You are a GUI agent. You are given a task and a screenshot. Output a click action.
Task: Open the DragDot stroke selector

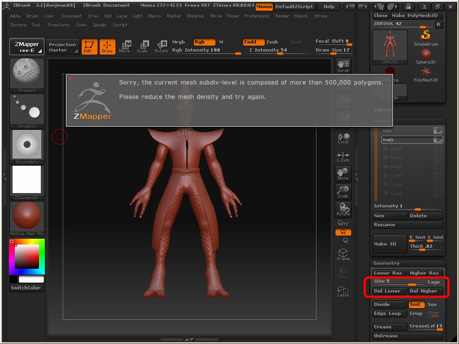pos(27,111)
